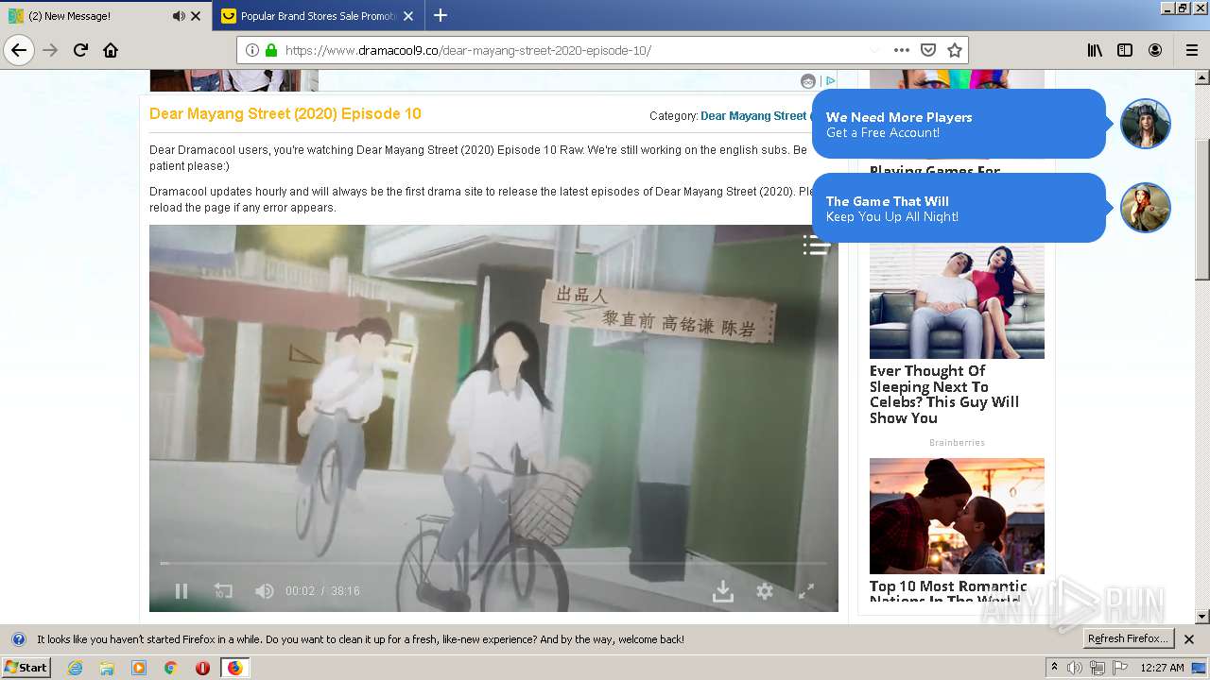Toggle the sidebar view icon
The width and height of the screenshot is (1210, 680).
point(1125,50)
